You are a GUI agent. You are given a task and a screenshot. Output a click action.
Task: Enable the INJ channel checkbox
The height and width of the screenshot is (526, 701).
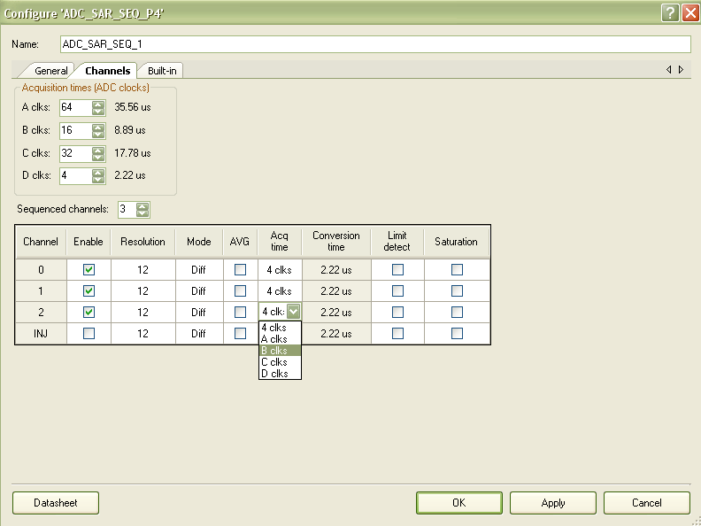pyautogui.click(x=89, y=334)
